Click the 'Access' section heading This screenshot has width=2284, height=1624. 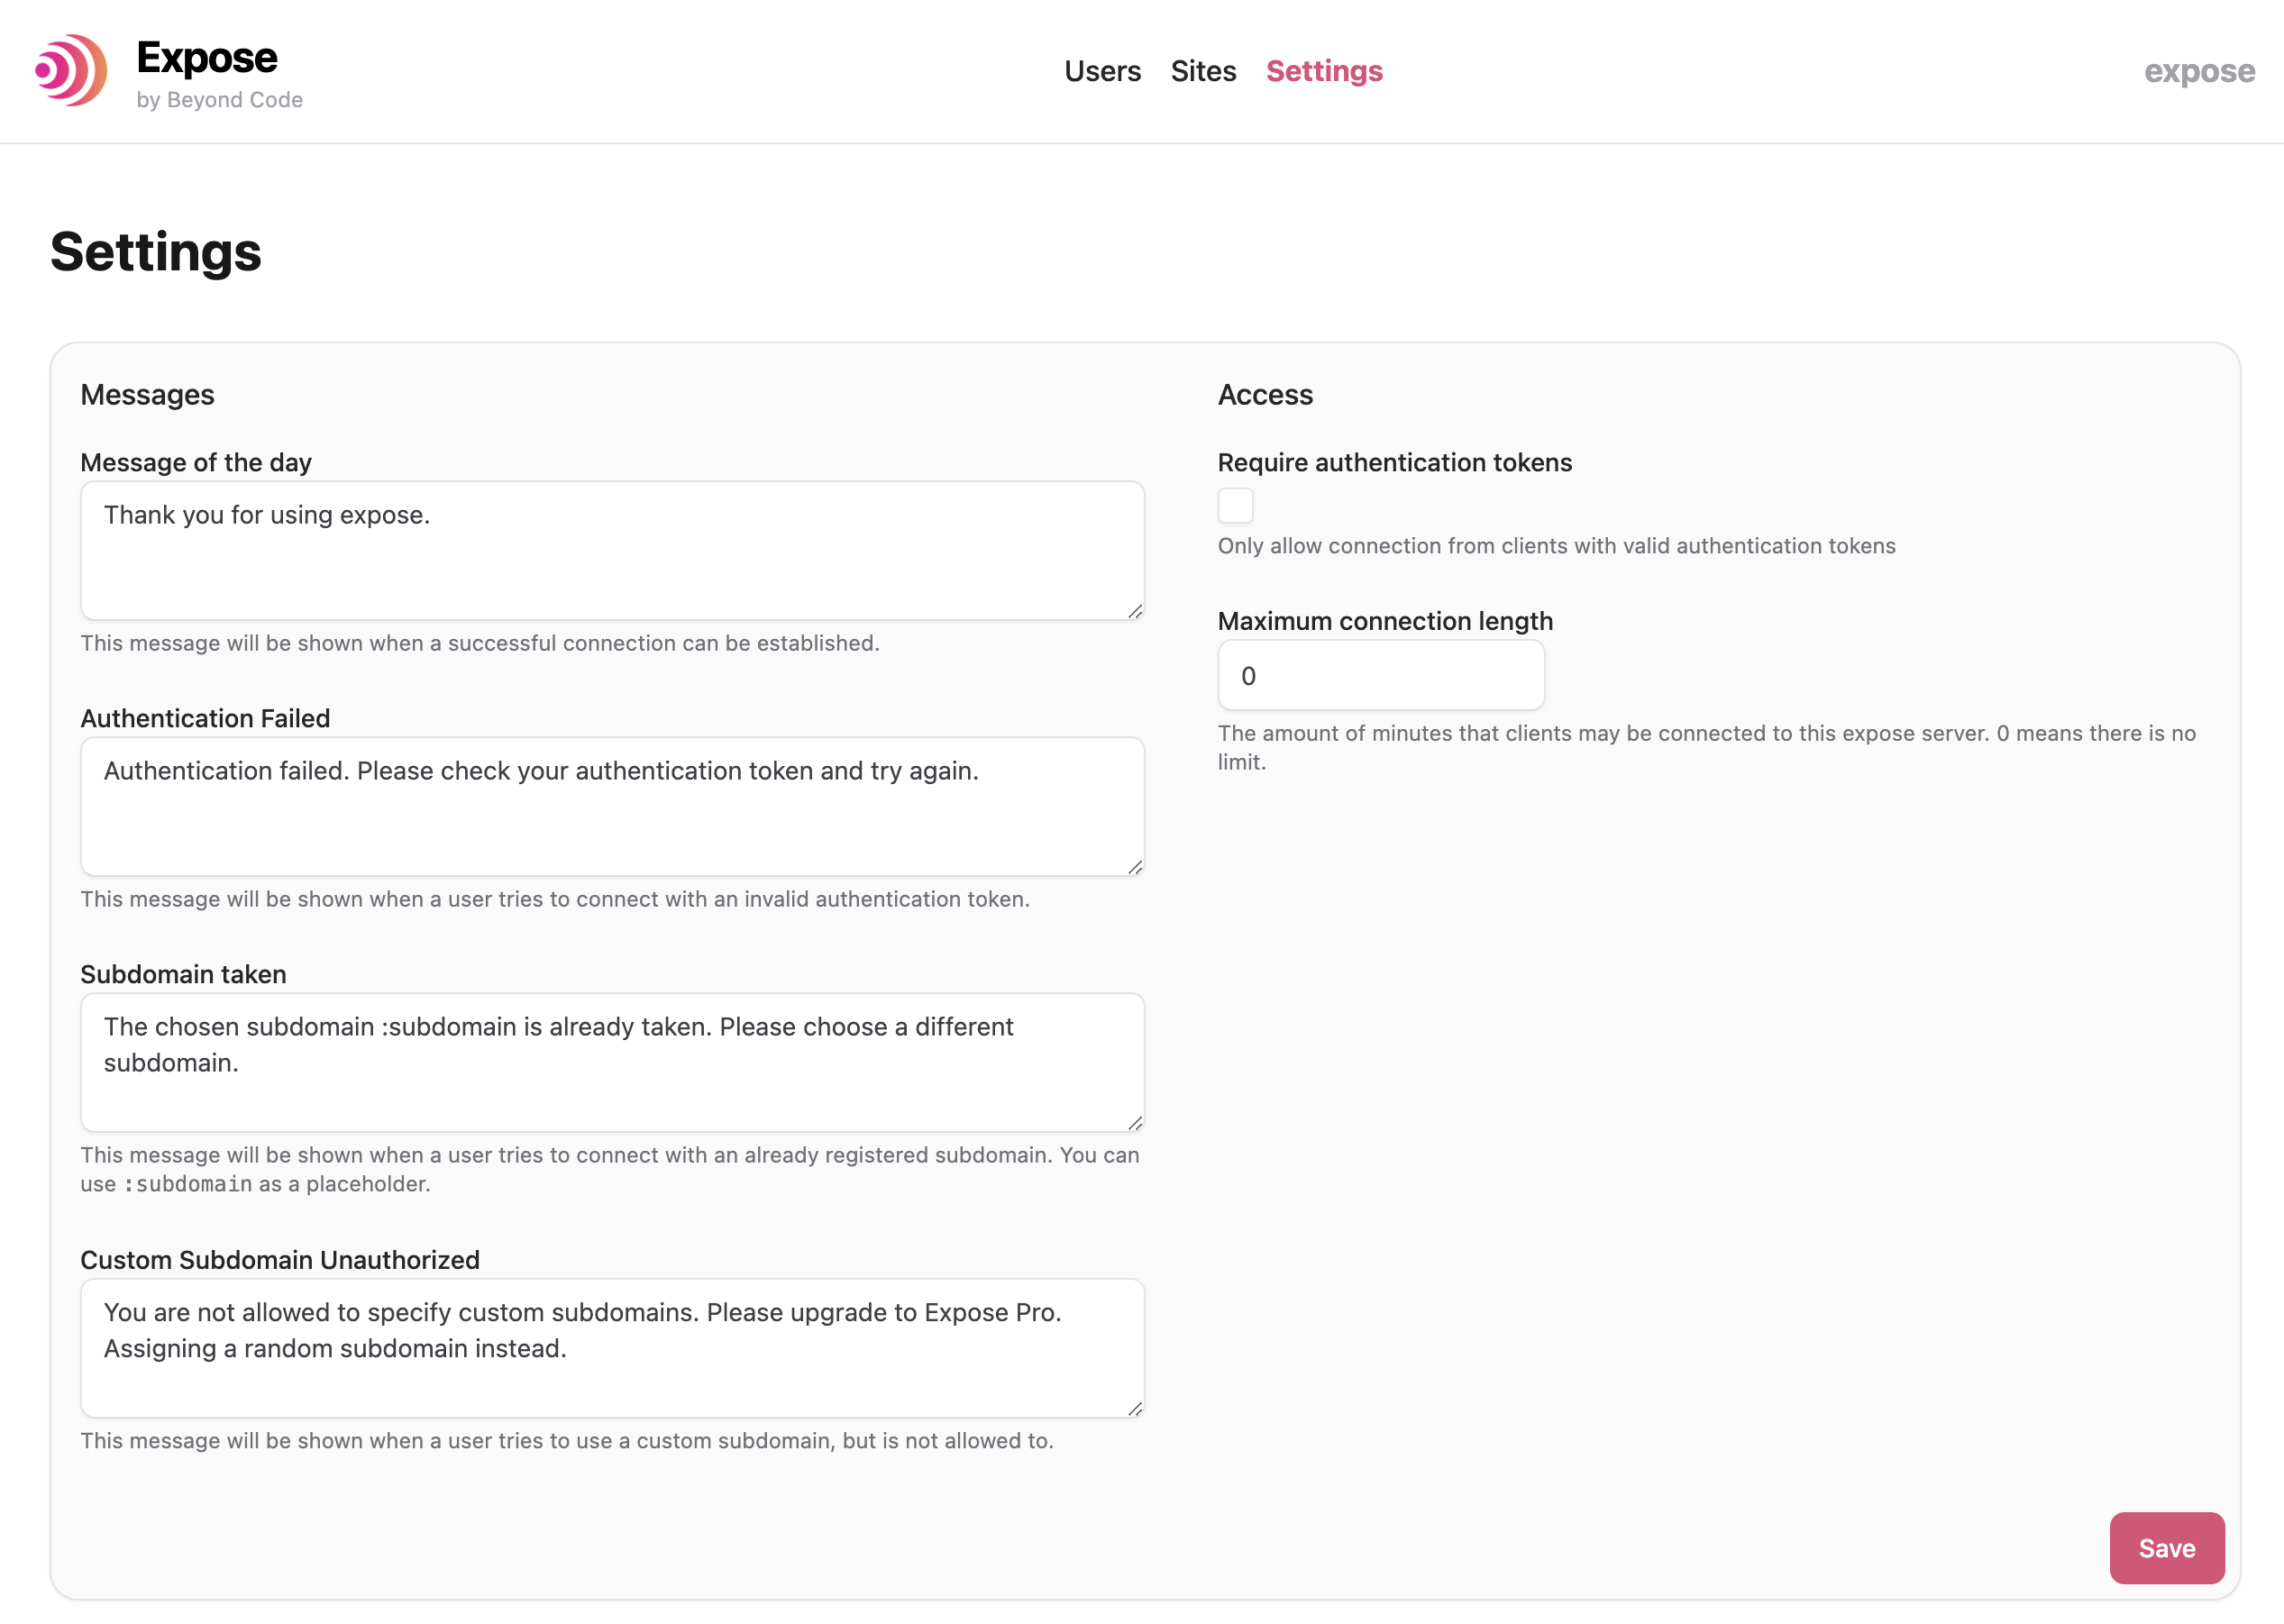pyautogui.click(x=1265, y=395)
